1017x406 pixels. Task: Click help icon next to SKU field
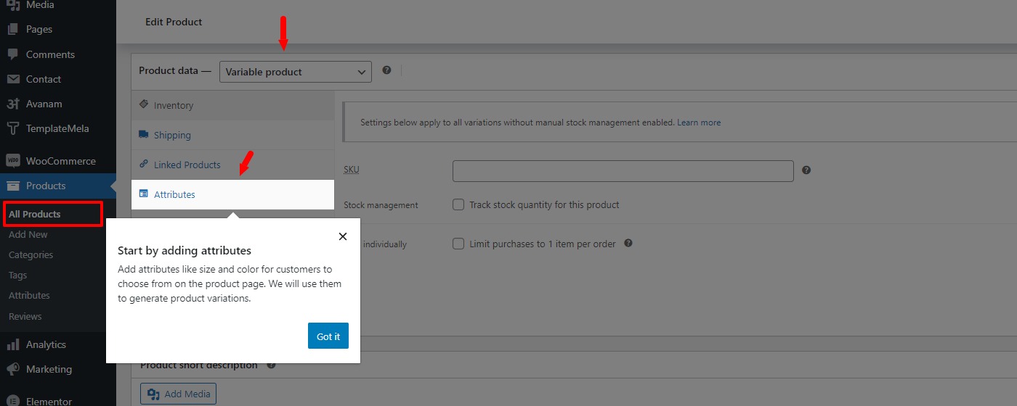[806, 170]
